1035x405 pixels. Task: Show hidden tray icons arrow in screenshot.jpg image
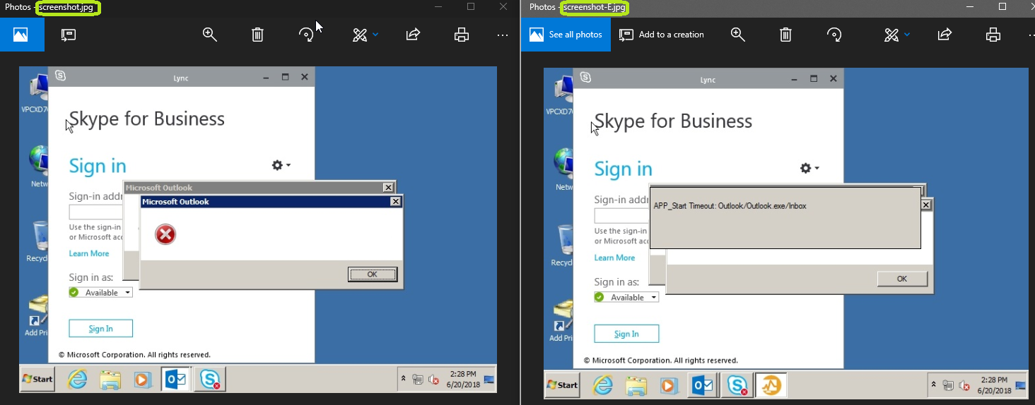[404, 379]
